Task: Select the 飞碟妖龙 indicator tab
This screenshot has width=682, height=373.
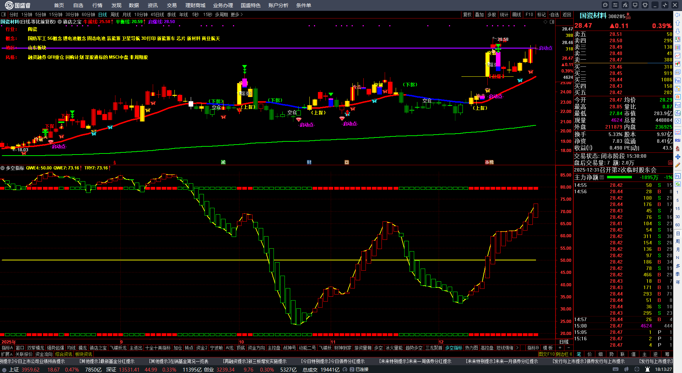Action: pyautogui.click(x=118, y=348)
